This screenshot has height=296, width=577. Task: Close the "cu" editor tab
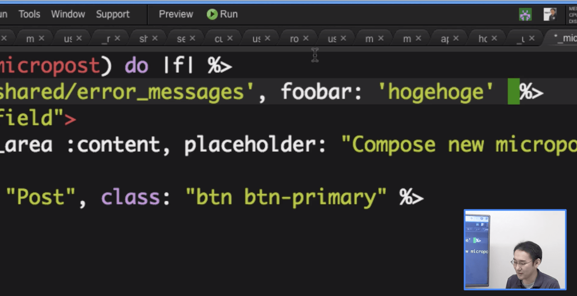(x=230, y=39)
